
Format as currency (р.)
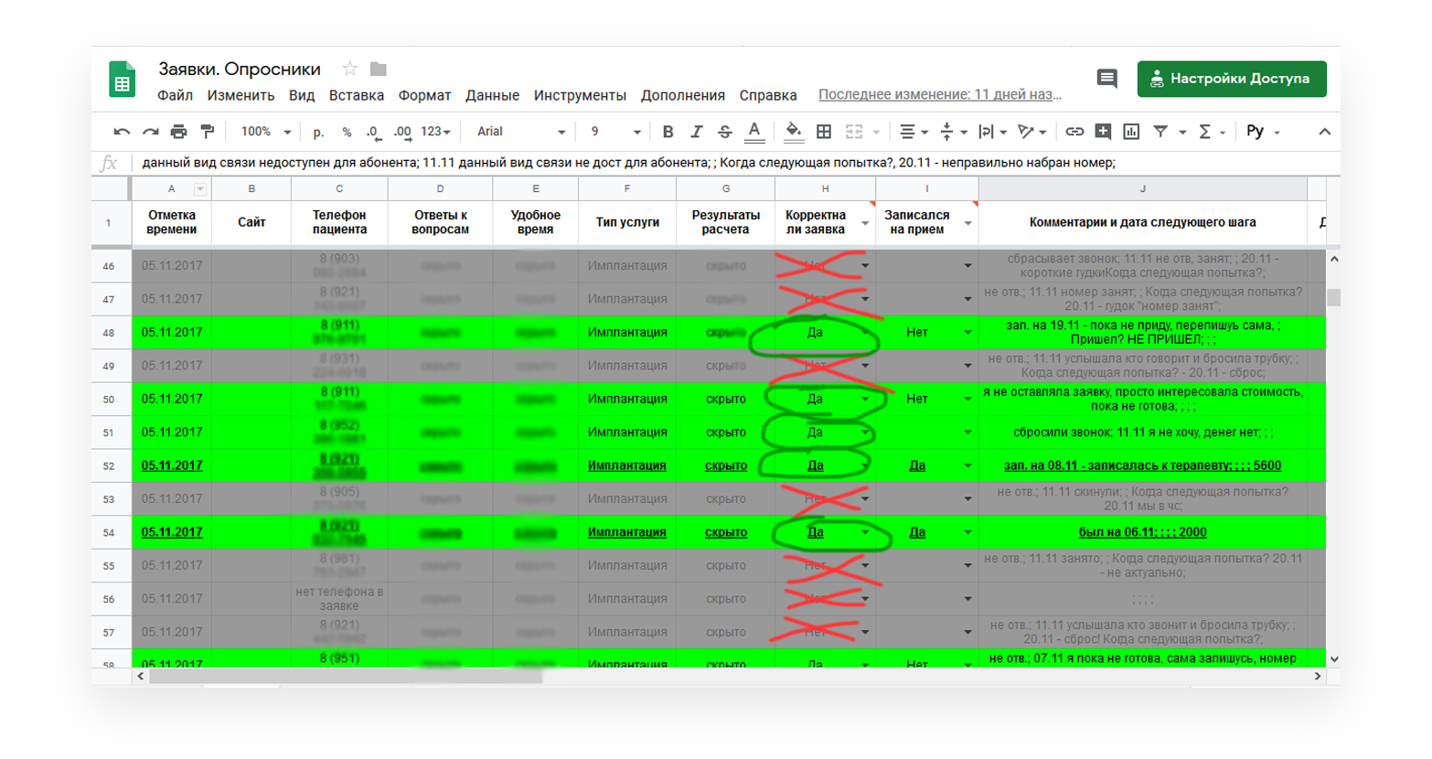pyautogui.click(x=318, y=132)
